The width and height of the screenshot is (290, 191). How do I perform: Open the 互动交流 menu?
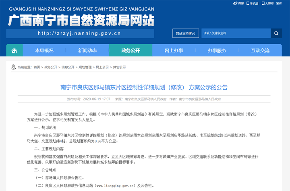pos(260,50)
